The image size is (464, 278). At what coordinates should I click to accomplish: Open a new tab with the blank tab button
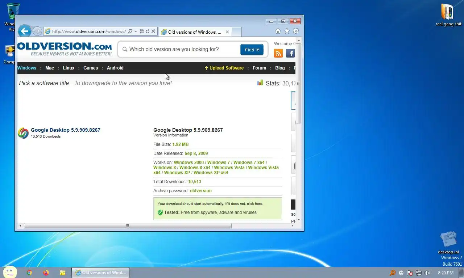tap(236, 32)
